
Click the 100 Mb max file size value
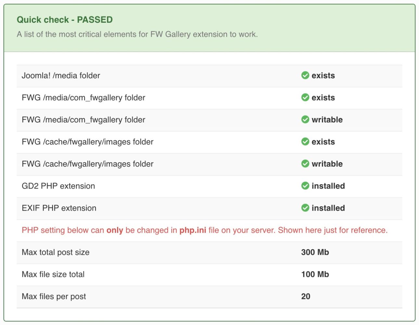pos(315,274)
